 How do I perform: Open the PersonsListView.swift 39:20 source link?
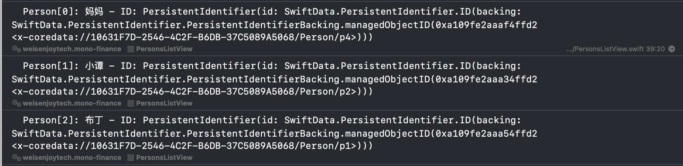point(615,49)
